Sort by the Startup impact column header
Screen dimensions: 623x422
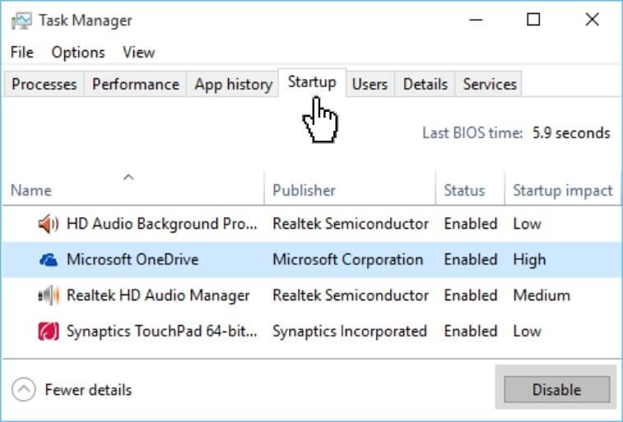tap(562, 190)
